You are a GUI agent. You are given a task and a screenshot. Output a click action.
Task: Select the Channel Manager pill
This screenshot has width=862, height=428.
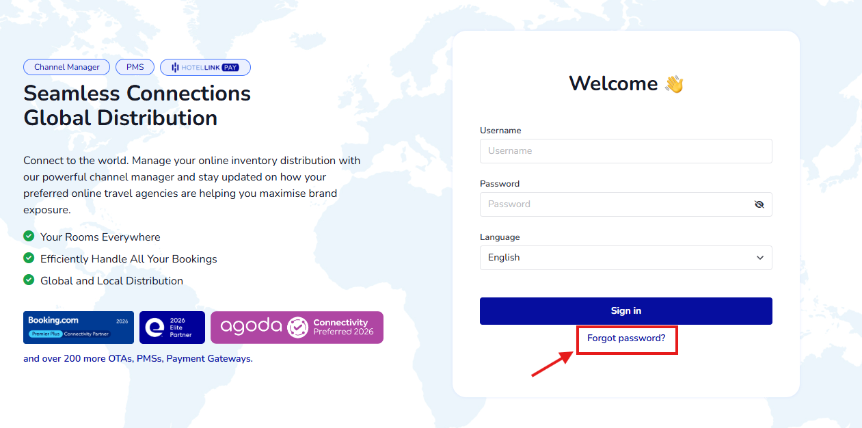click(x=67, y=67)
